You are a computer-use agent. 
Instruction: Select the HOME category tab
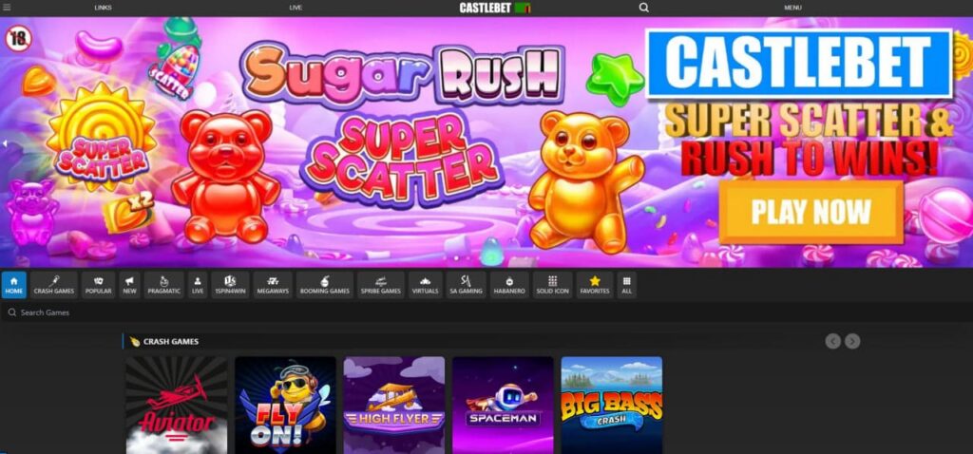point(13,285)
